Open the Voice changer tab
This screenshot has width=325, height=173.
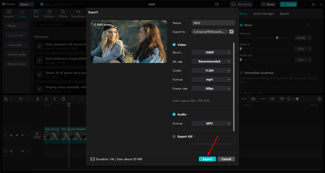(x=263, y=14)
